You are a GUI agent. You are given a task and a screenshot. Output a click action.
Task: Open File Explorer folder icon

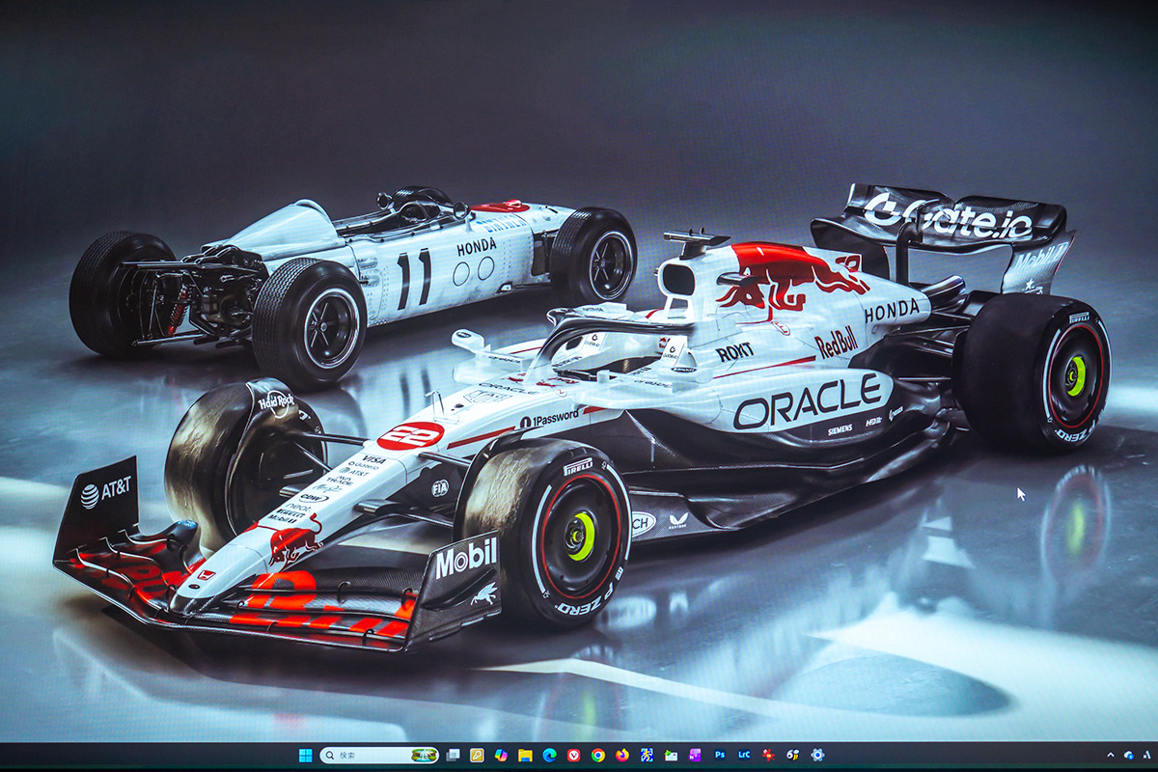pos(525,755)
